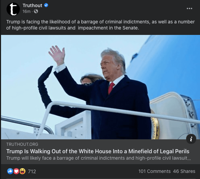Click the 16m post timestamp

(x=26, y=12)
